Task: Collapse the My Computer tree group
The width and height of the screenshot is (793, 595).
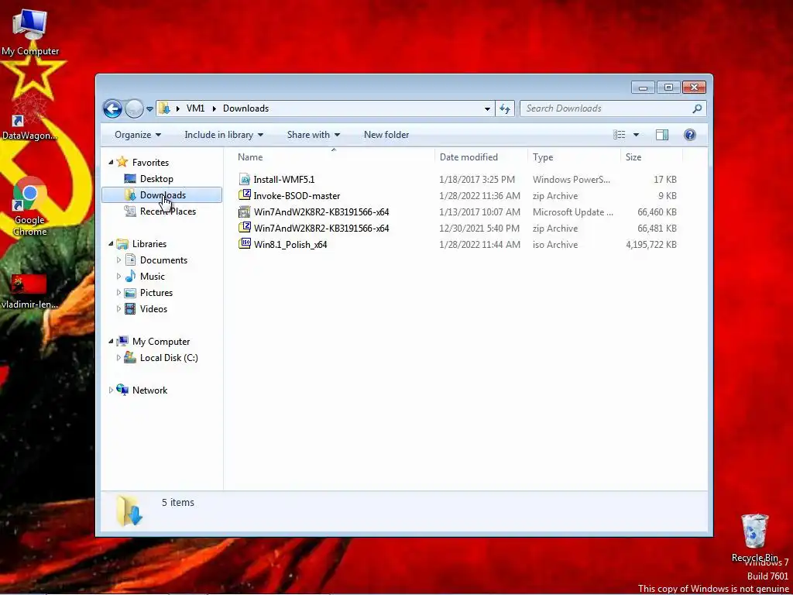Action: tap(111, 342)
